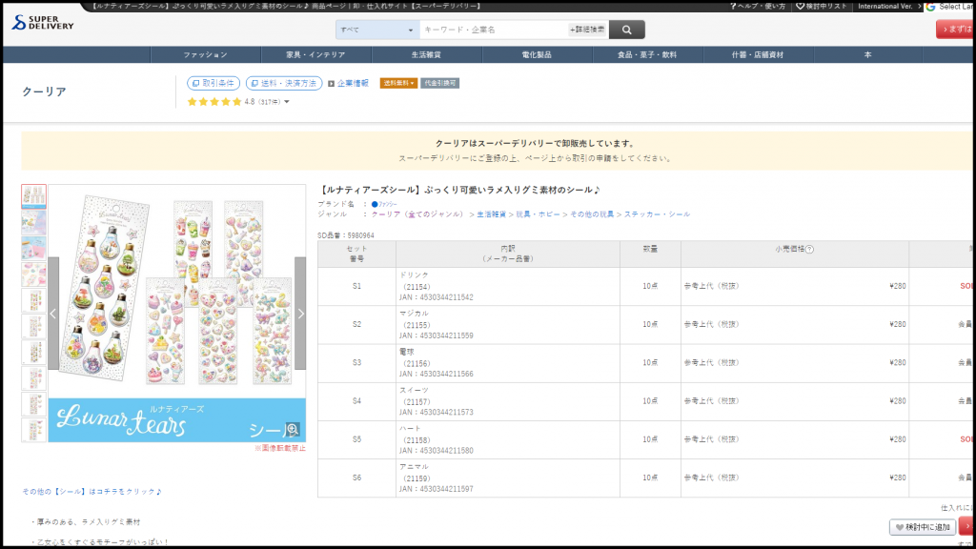This screenshot has height=549, width=976.
Task: Open the 生活雑貨 breadcrumb link
Action: coord(491,214)
